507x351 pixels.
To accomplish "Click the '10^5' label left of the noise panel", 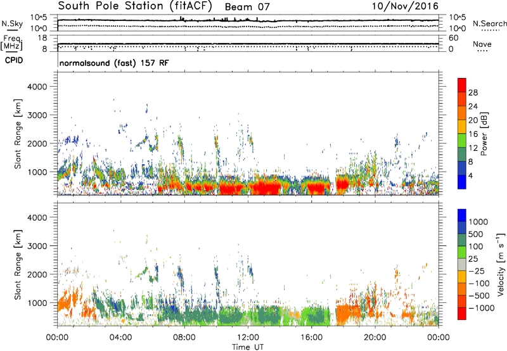I will click(39, 18).
